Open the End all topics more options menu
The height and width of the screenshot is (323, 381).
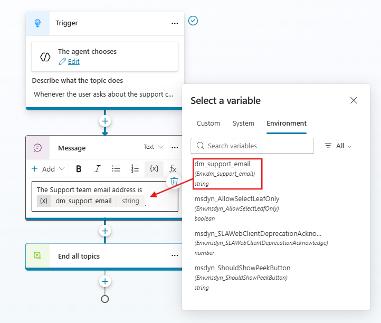click(x=175, y=255)
